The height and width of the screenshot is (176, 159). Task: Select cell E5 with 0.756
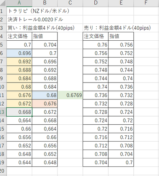click(x=121, y=45)
